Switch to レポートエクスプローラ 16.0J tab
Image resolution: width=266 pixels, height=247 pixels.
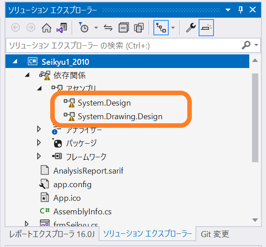(x=52, y=234)
